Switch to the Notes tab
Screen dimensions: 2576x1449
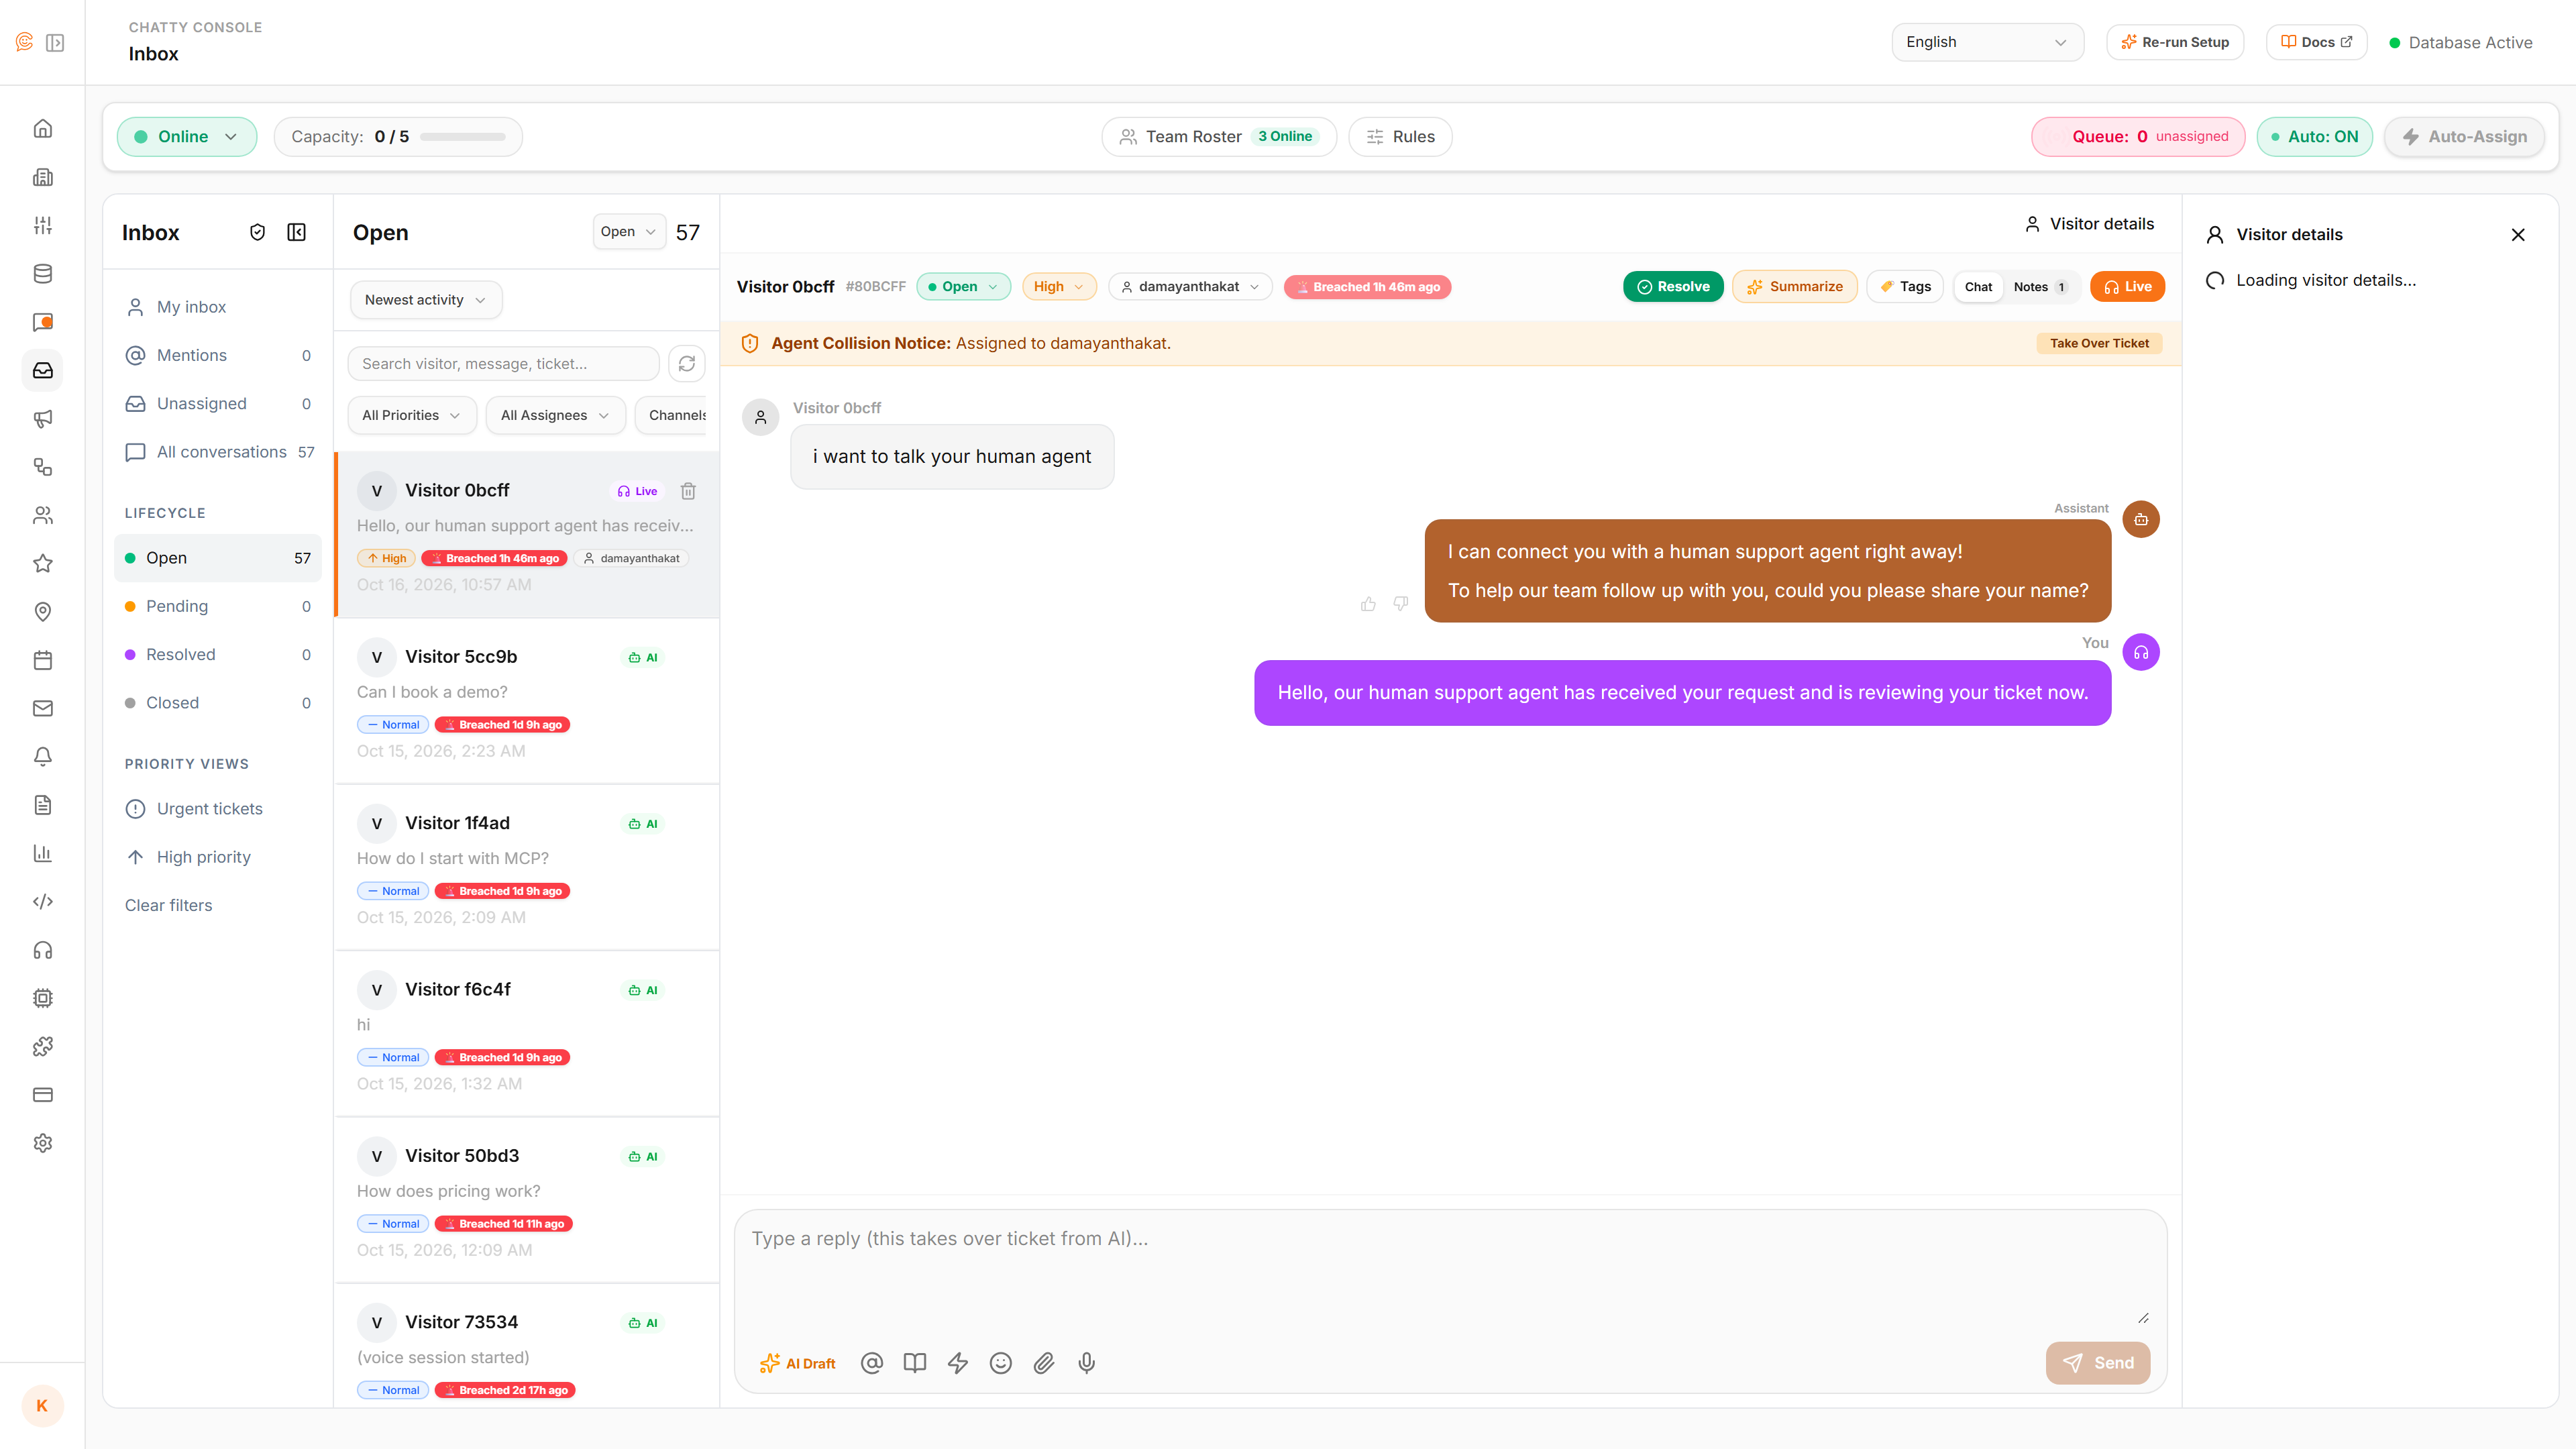pyautogui.click(x=2040, y=287)
